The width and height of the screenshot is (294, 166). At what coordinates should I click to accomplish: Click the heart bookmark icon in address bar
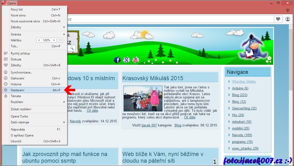tap(278, 19)
